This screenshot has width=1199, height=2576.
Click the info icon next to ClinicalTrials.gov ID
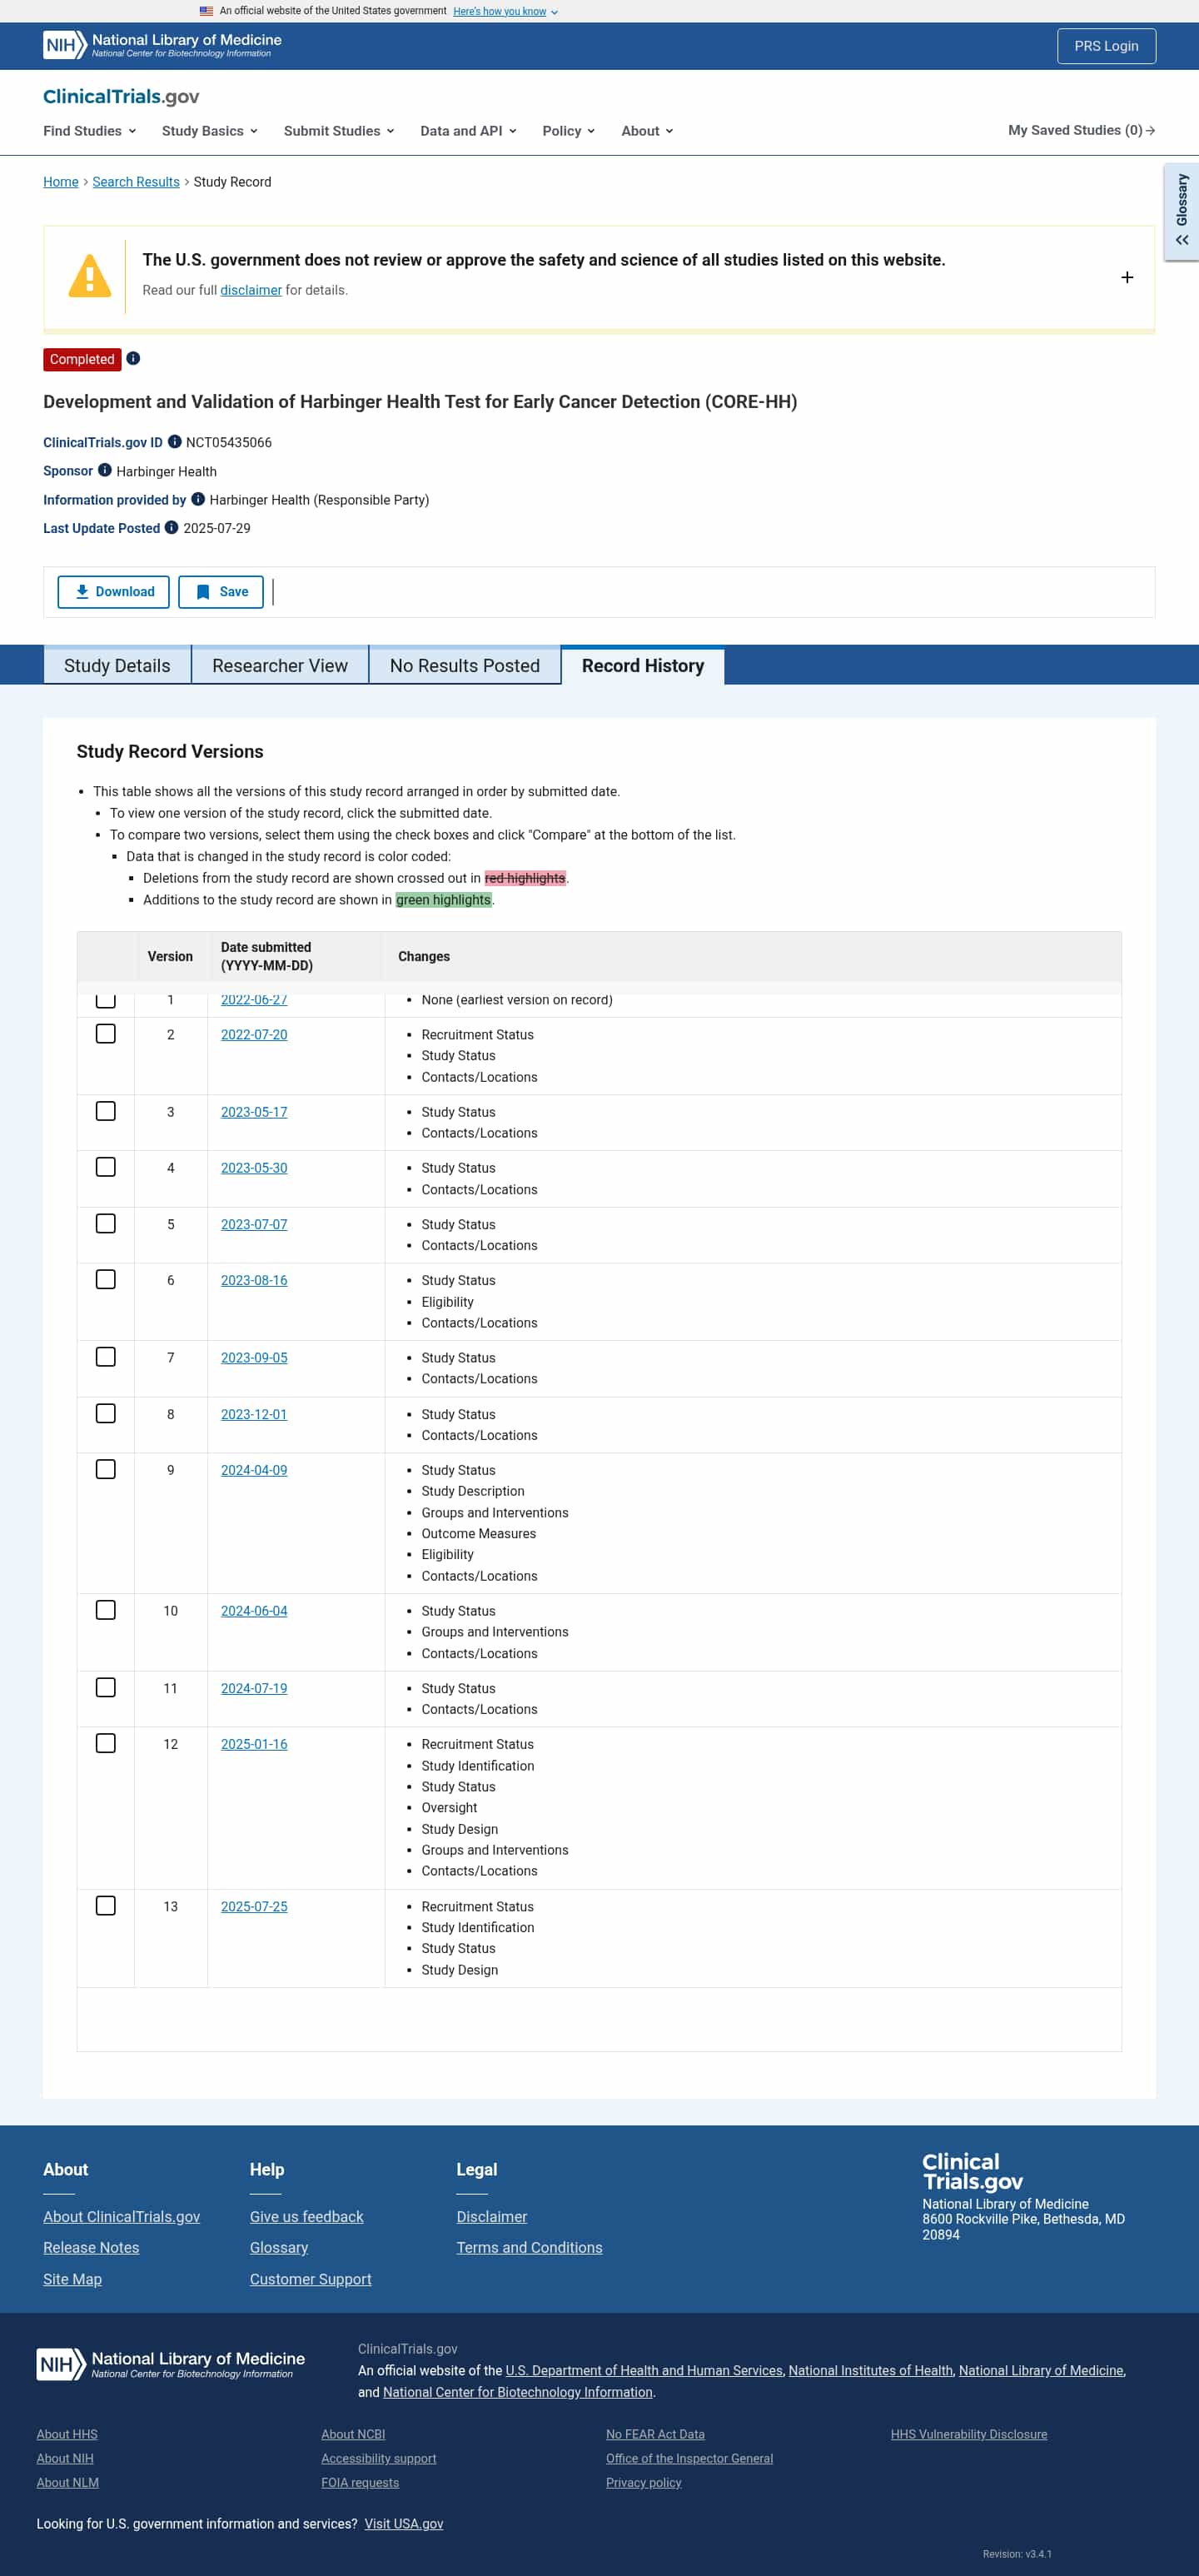point(174,442)
